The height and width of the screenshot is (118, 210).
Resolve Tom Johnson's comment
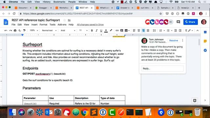[x=174, y=41]
